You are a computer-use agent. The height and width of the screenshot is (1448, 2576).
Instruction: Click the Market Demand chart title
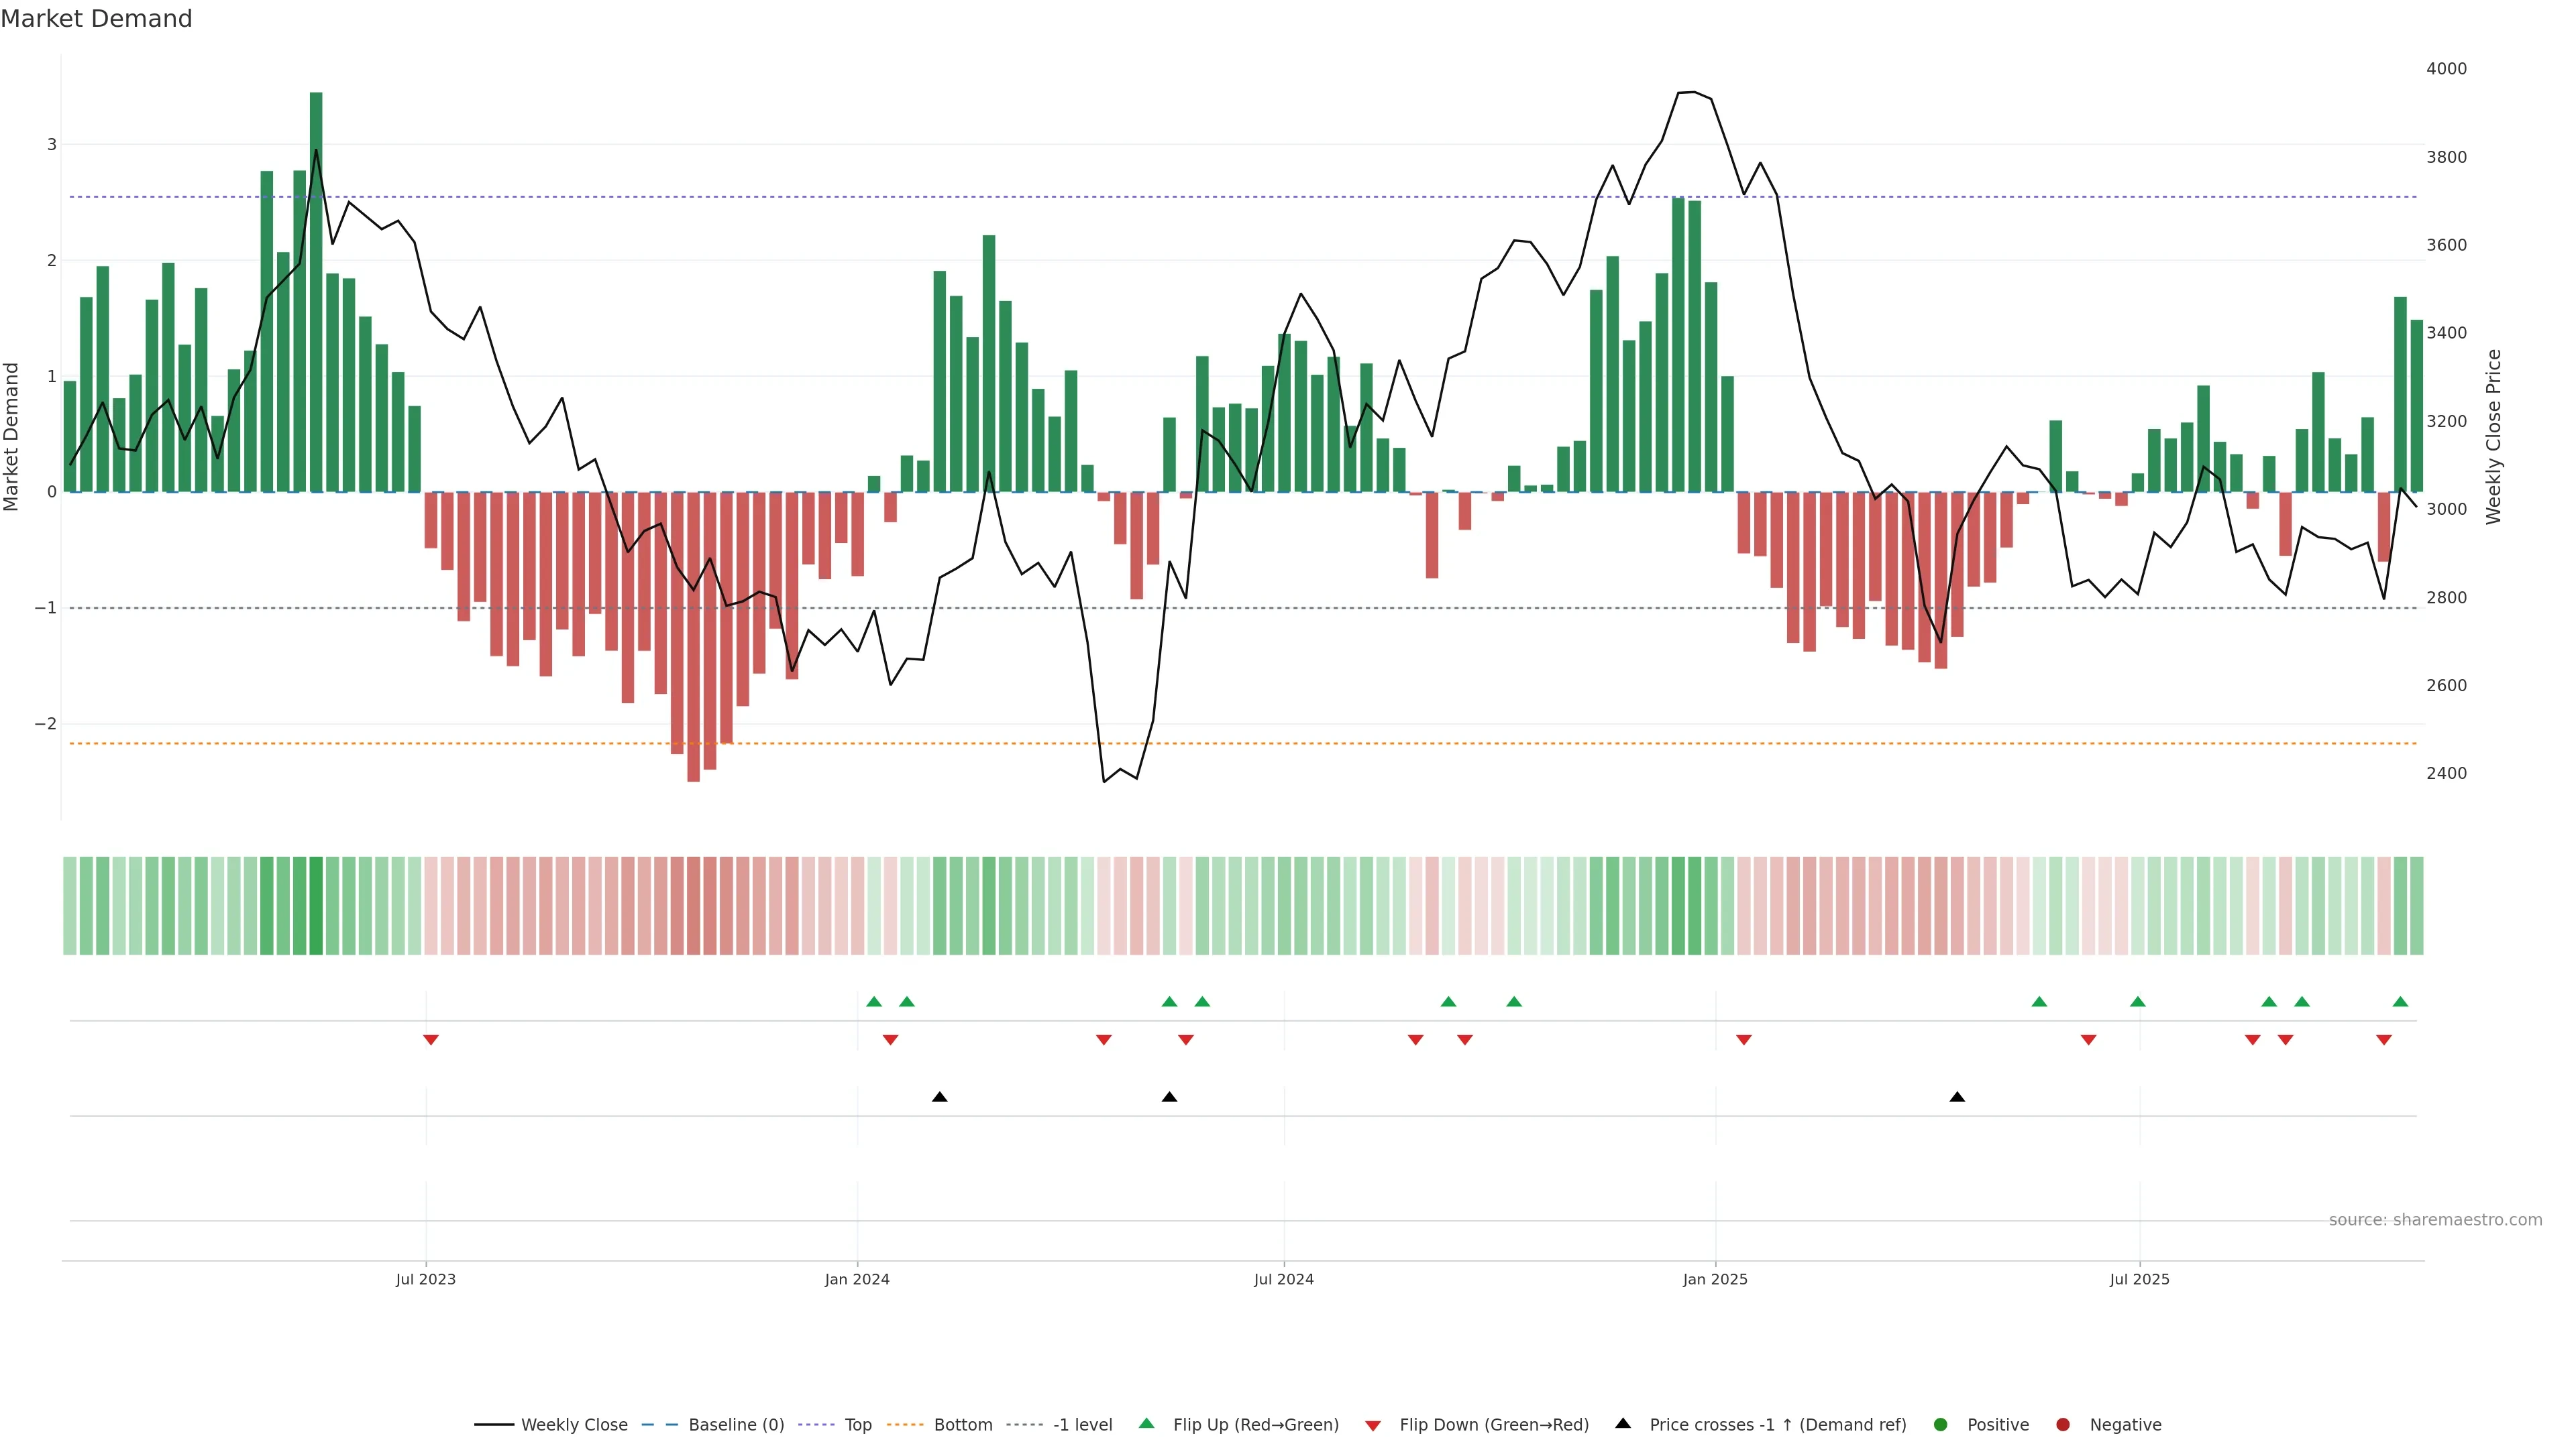[96, 19]
